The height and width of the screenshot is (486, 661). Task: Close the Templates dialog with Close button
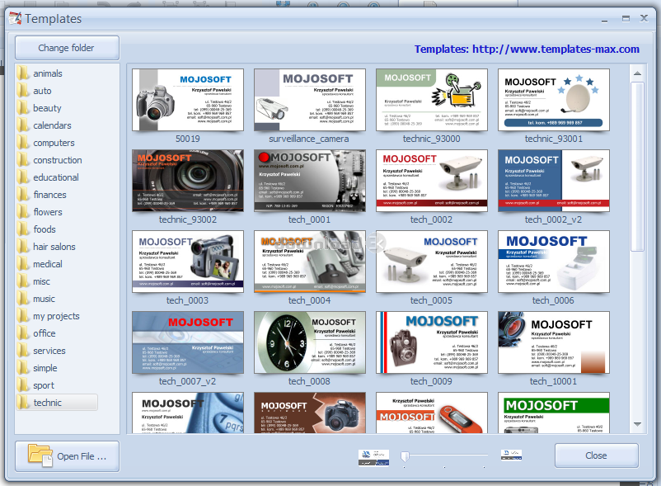[596, 455]
